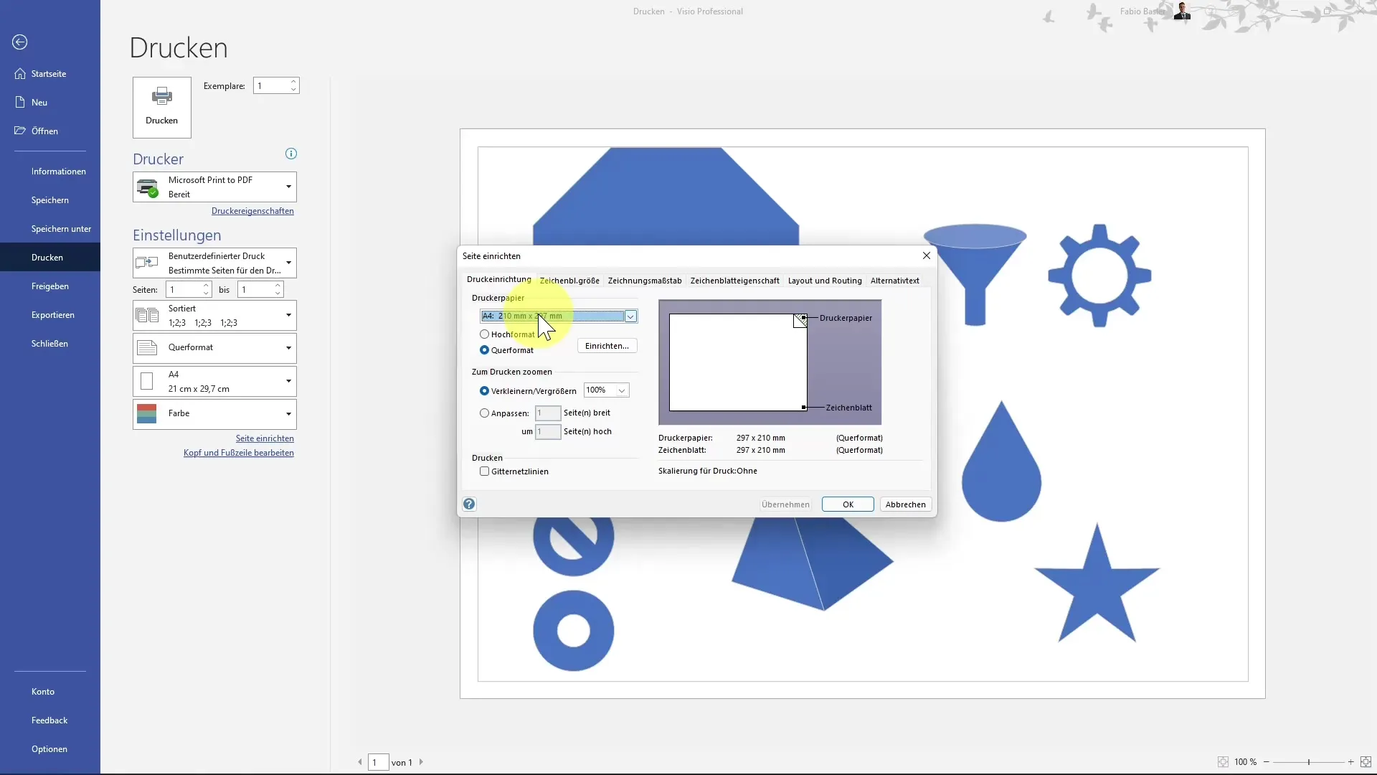Screen dimensions: 1377x775
Task: Click Seite(n) breit number field
Action: point(548,413)
